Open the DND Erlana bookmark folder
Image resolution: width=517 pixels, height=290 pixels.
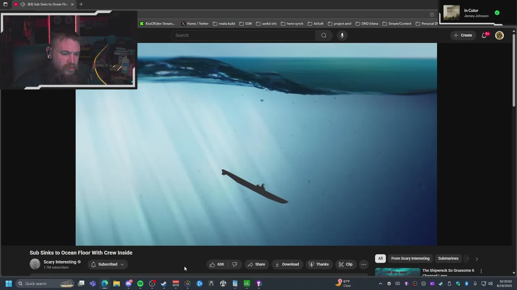tap(367, 24)
